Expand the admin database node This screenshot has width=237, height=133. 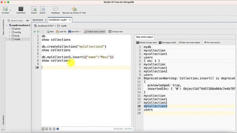point(10,29)
